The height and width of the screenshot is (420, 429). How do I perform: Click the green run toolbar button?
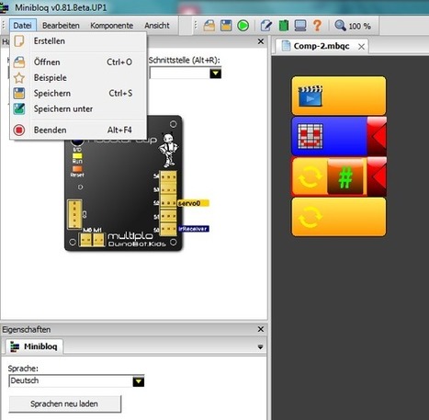[x=243, y=26]
